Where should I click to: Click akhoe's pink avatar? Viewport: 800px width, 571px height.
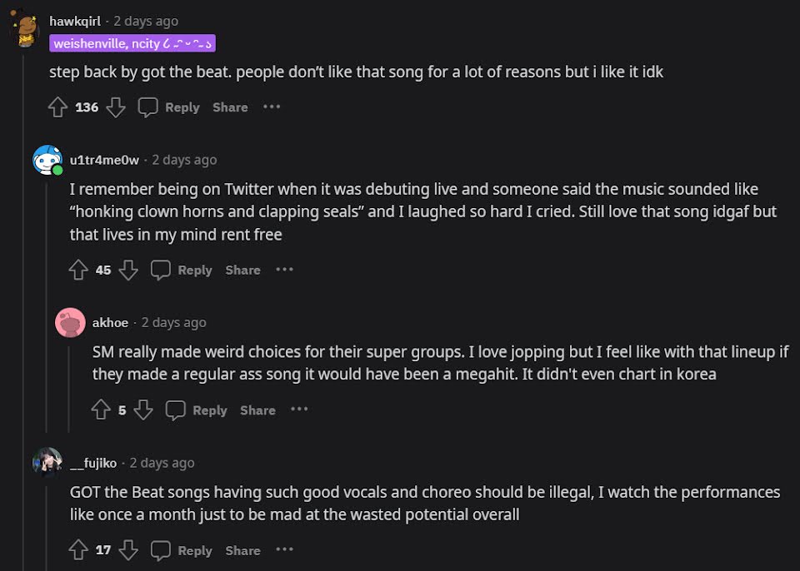pyautogui.click(x=70, y=323)
